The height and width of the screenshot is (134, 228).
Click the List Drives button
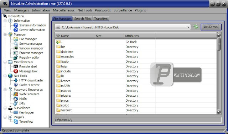pos(211,27)
